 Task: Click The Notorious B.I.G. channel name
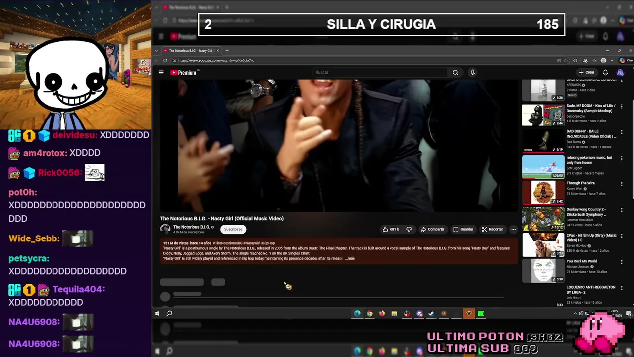[x=192, y=227]
